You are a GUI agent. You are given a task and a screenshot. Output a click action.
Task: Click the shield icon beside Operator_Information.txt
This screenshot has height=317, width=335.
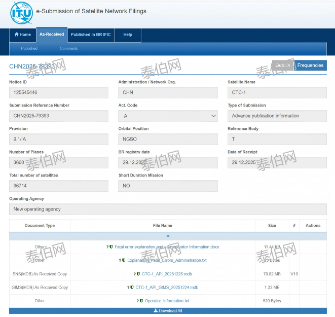[141, 301]
